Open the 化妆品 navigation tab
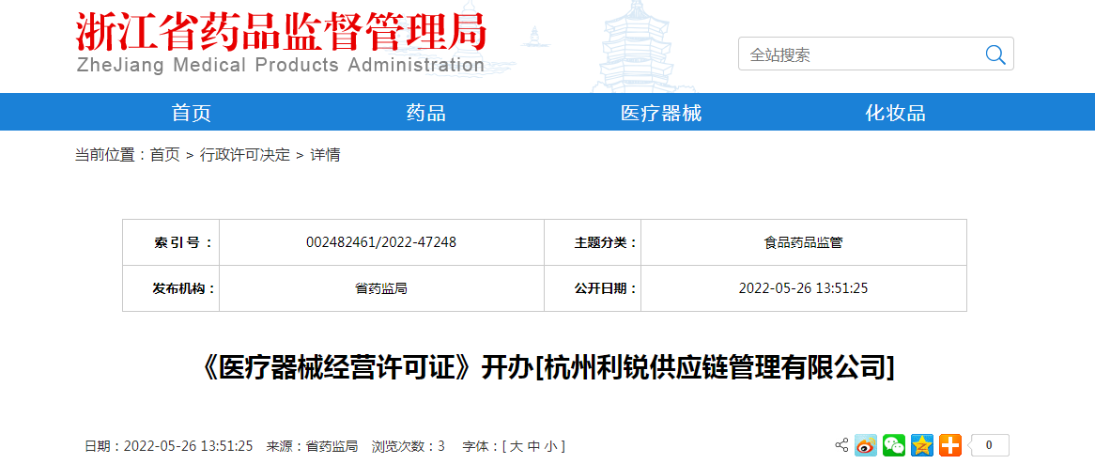The width and height of the screenshot is (1095, 464). click(895, 113)
